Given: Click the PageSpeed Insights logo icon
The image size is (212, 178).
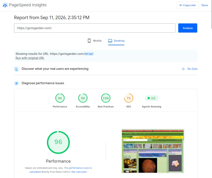Looking at the screenshot, I should (x=5, y=5).
